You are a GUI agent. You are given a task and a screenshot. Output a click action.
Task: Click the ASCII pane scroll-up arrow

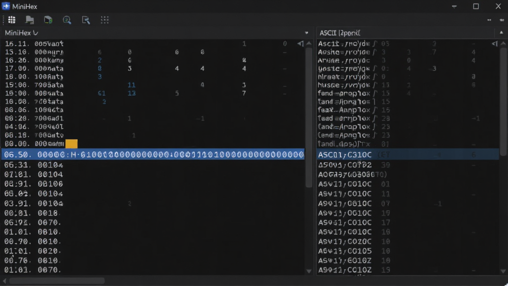pyautogui.click(x=503, y=44)
